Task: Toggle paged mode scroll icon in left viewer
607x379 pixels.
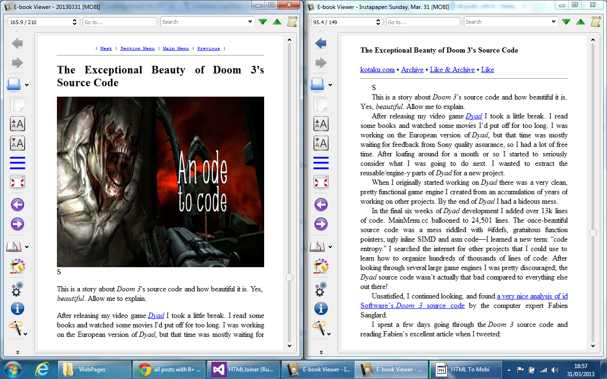Action: [x=292, y=22]
